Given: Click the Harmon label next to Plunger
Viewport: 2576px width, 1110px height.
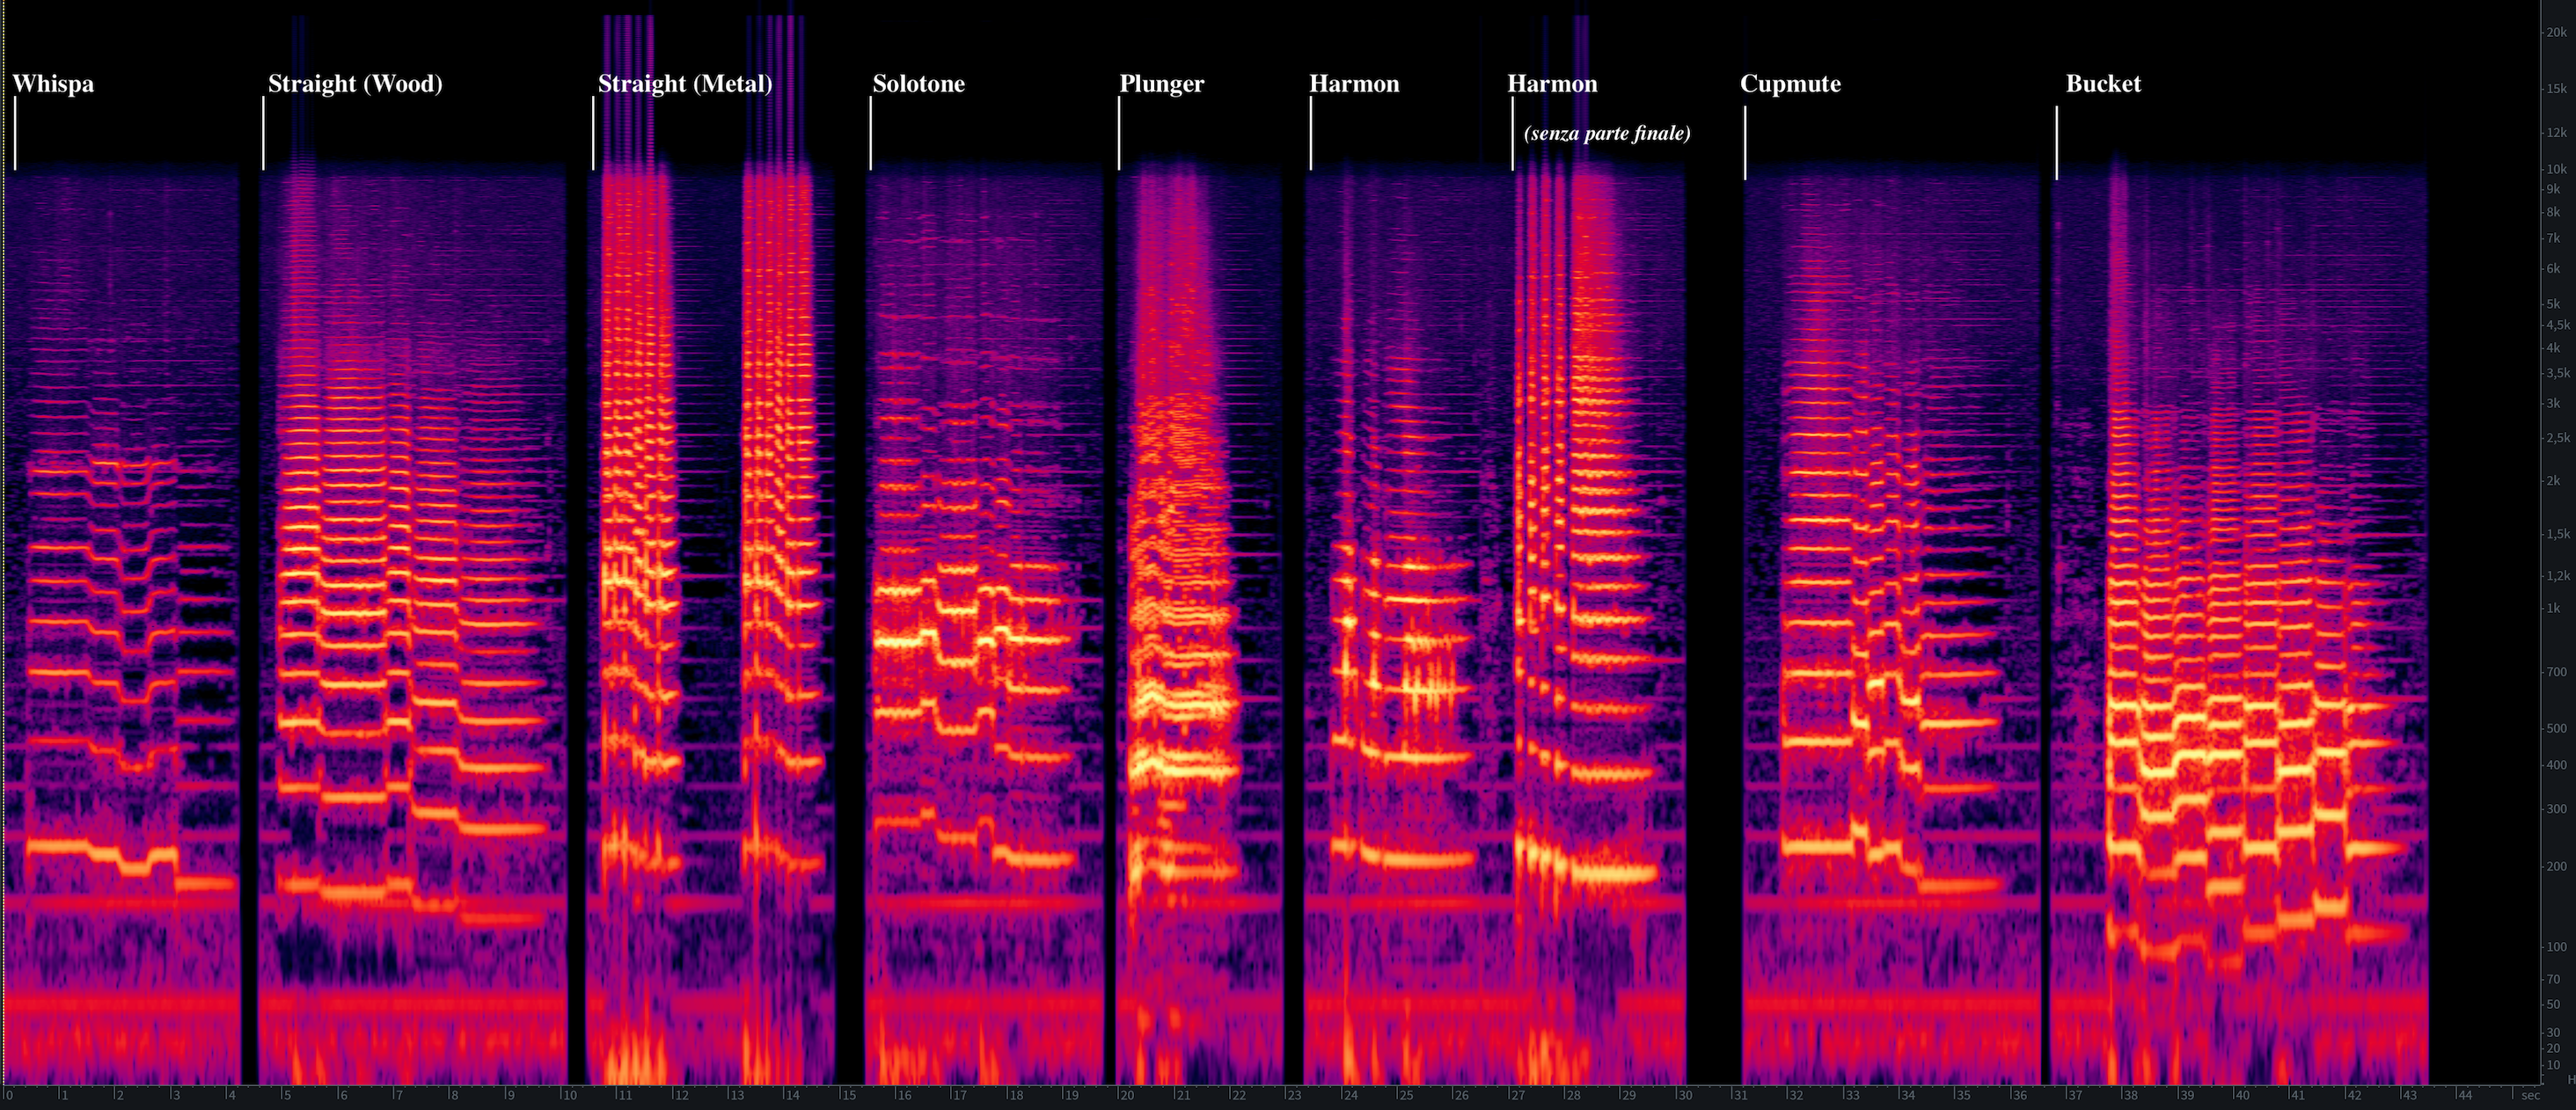Looking at the screenshot, I should tap(1354, 84).
